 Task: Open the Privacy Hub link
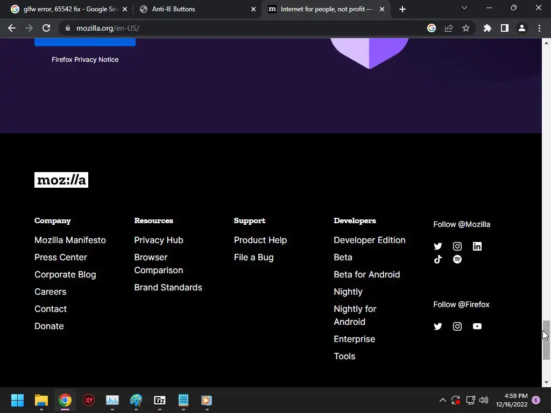[159, 240]
